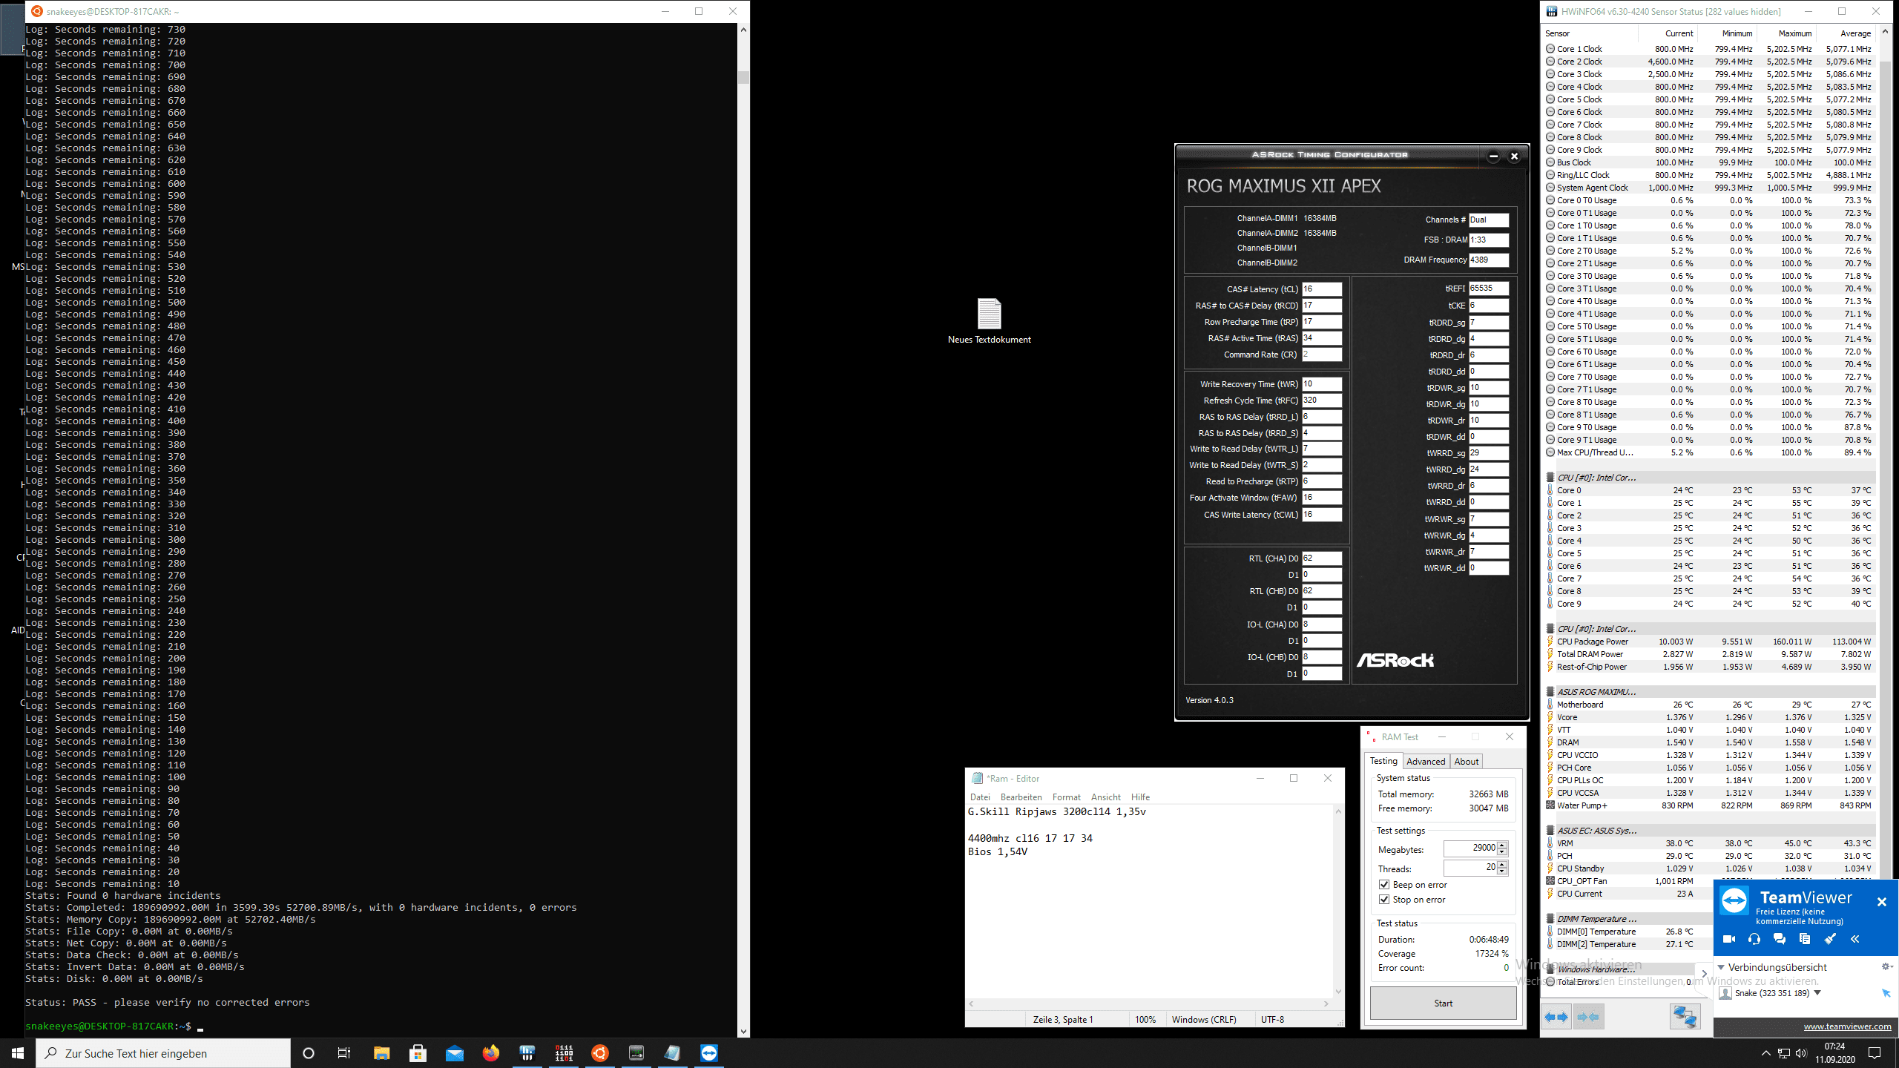
Task: Open File Explorer from taskbar
Action: tap(381, 1053)
